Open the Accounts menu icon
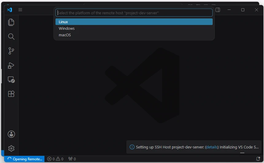Viewport: 264px width, 163px height. point(11,134)
